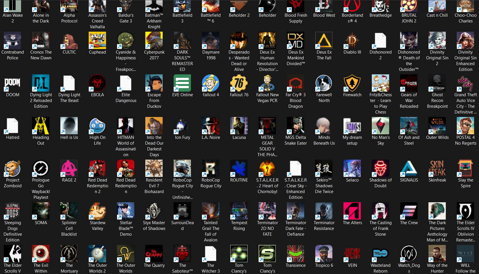This screenshot has height=274, width=479.
Task: Click the SIGNALIS triangle icon
Action: [409, 169]
